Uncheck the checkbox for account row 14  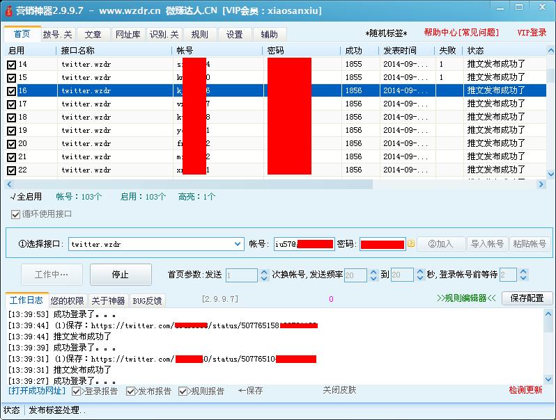tap(11, 65)
